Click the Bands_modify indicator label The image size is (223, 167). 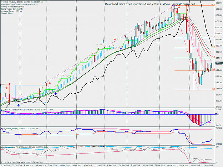click(x=20, y=129)
